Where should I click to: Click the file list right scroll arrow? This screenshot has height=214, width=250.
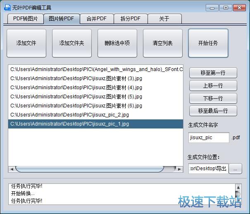(x=179, y=169)
